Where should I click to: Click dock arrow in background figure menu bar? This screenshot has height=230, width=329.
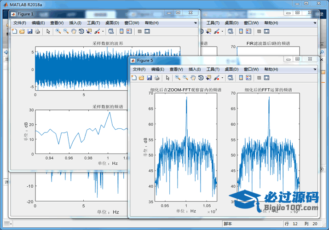(x=315, y=23)
